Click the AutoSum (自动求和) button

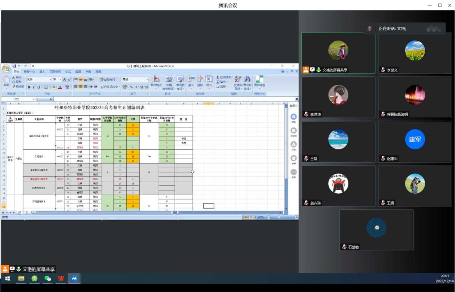[225, 77]
